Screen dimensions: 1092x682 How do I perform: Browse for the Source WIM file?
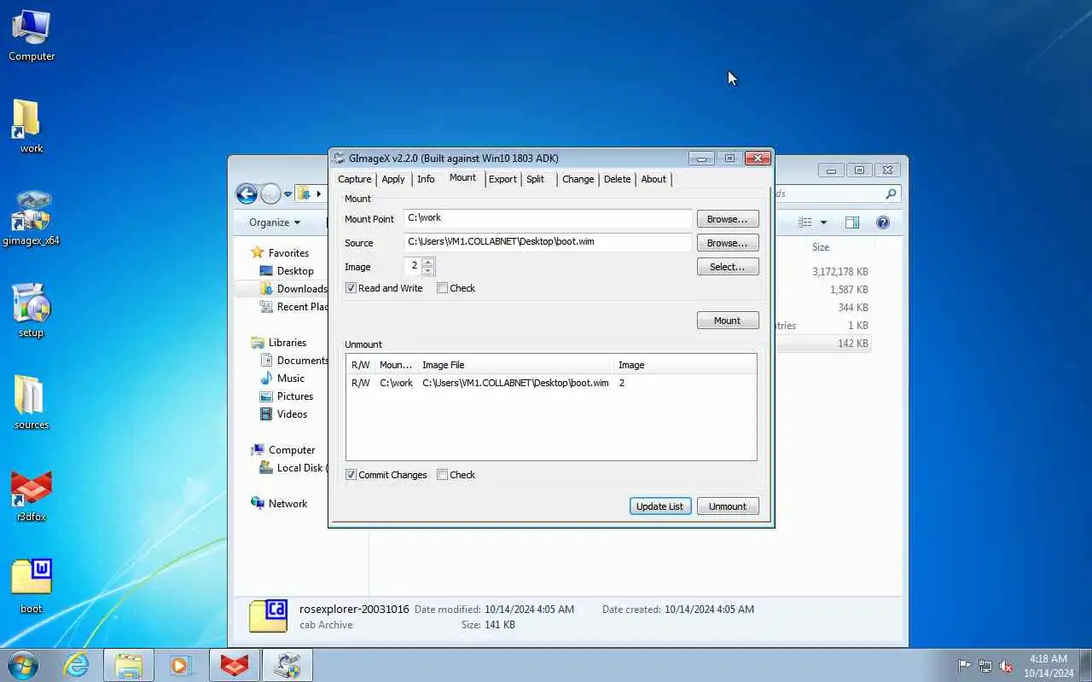[x=728, y=243]
